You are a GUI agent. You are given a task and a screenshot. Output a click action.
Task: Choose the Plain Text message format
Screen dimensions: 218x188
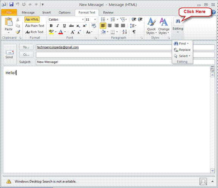pyautogui.click(x=34, y=26)
